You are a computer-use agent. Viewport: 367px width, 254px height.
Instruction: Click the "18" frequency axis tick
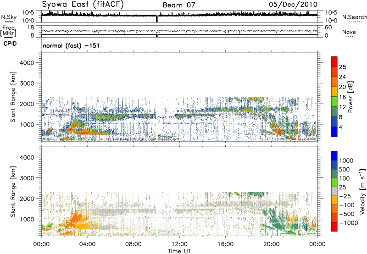tap(30, 28)
